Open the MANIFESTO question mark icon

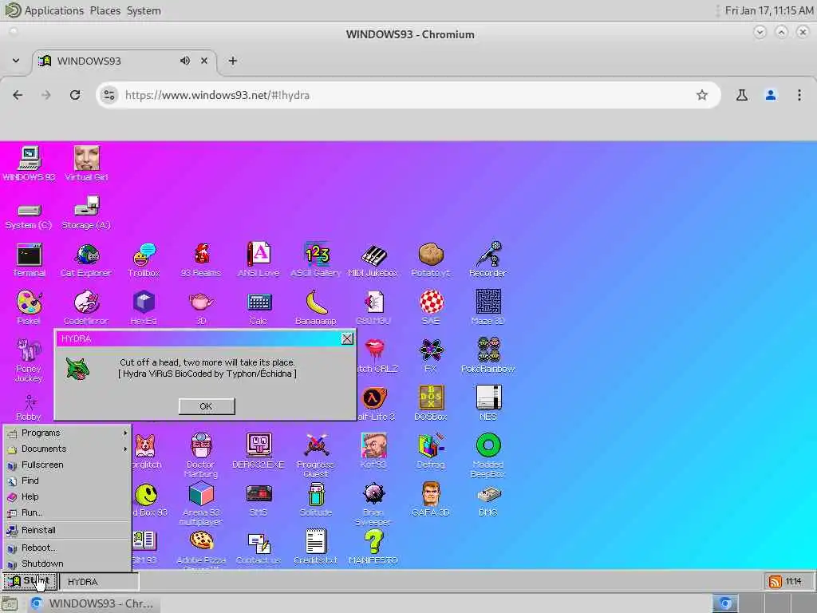[373, 548]
